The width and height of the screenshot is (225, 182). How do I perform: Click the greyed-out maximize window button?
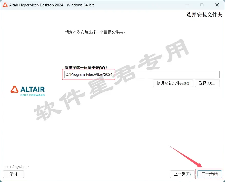pos(202,5)
